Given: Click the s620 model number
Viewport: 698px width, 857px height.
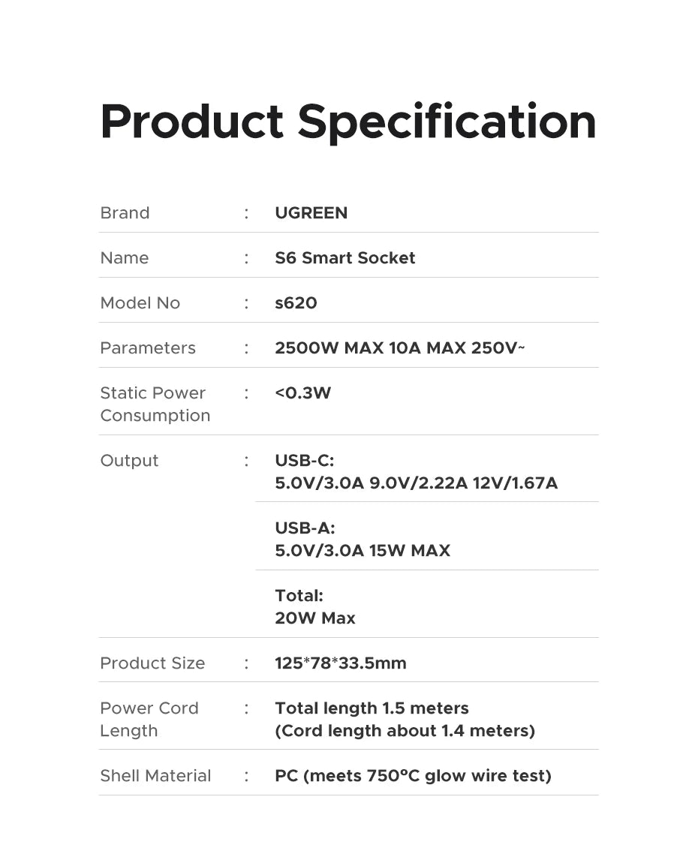Looking at the screenshot, I should [x=296, y=302].
